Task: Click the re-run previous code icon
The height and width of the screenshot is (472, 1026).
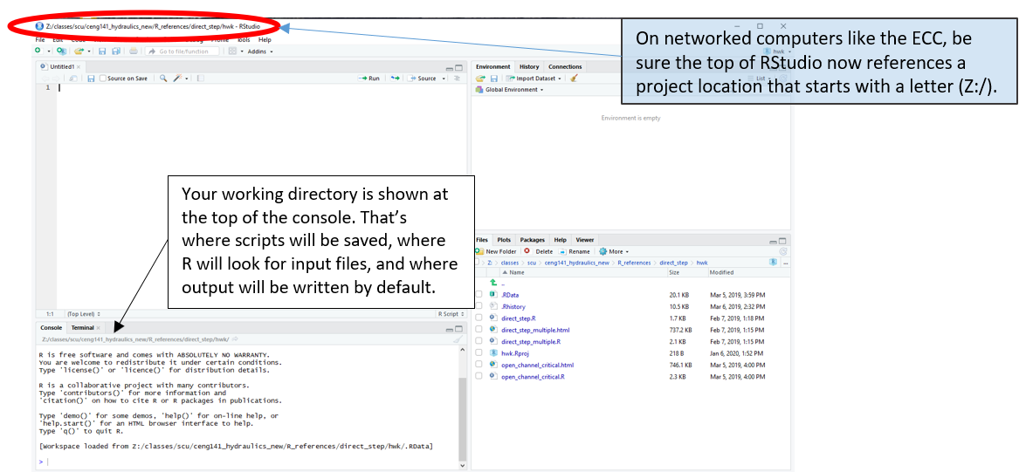Action: [x=395, y=79]
